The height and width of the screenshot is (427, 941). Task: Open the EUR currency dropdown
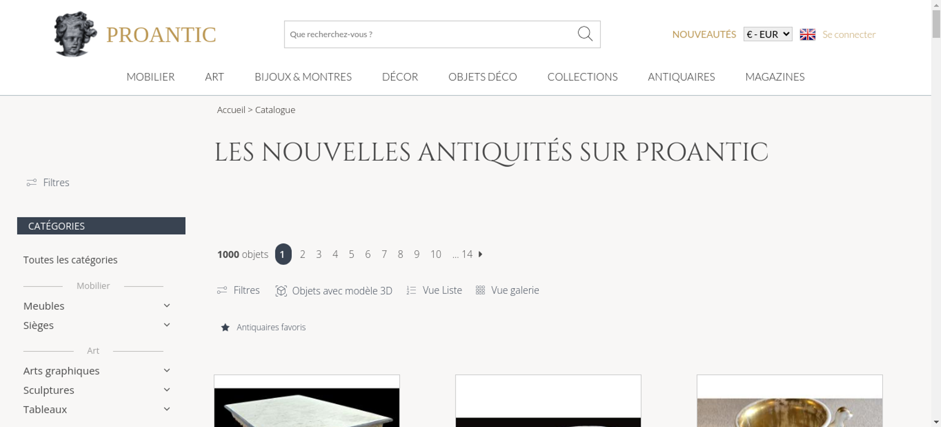pyautogui.click(x=767, y=34)
